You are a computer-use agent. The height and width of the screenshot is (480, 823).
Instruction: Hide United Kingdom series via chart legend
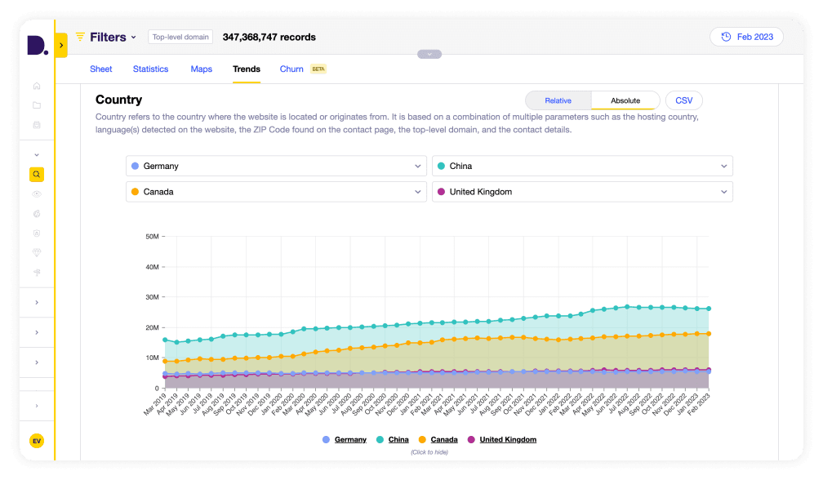point(502,440)
